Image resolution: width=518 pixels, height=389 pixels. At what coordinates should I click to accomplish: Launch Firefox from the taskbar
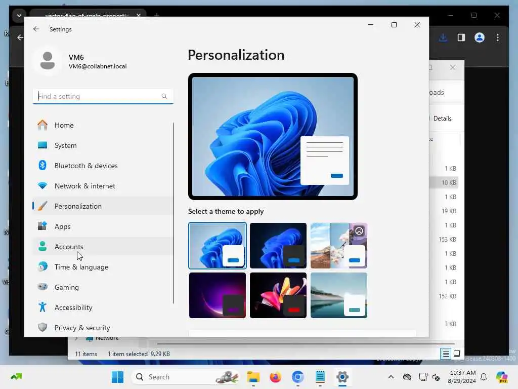coord(275,377)
